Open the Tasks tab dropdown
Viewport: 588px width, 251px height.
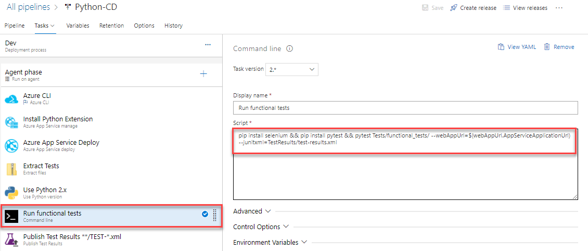45,26
